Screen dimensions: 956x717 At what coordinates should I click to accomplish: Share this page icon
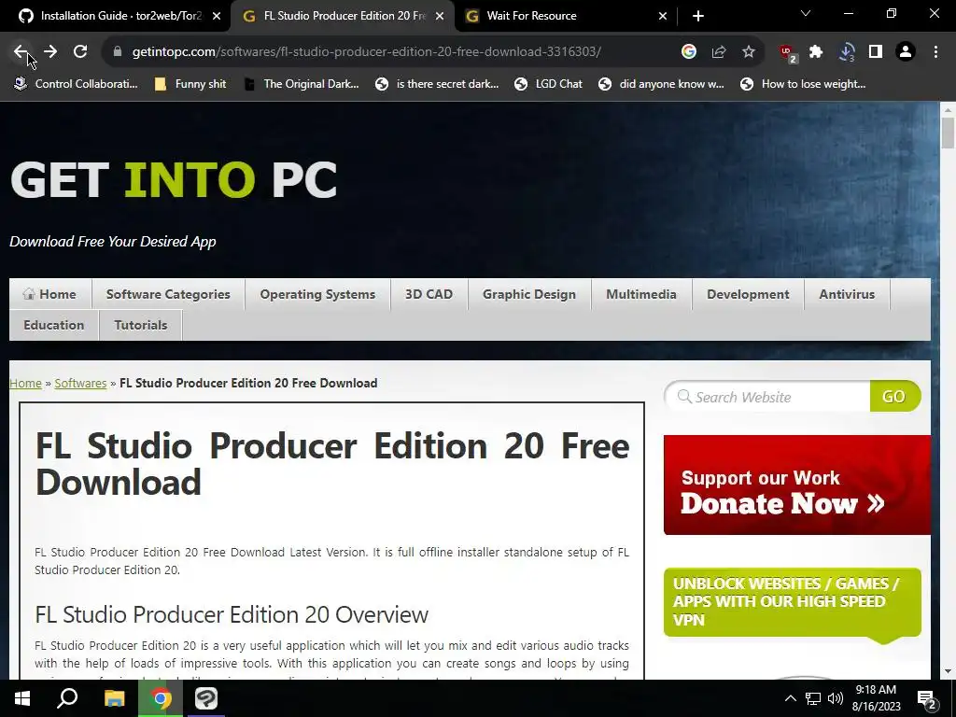click(x=719, y=52)
